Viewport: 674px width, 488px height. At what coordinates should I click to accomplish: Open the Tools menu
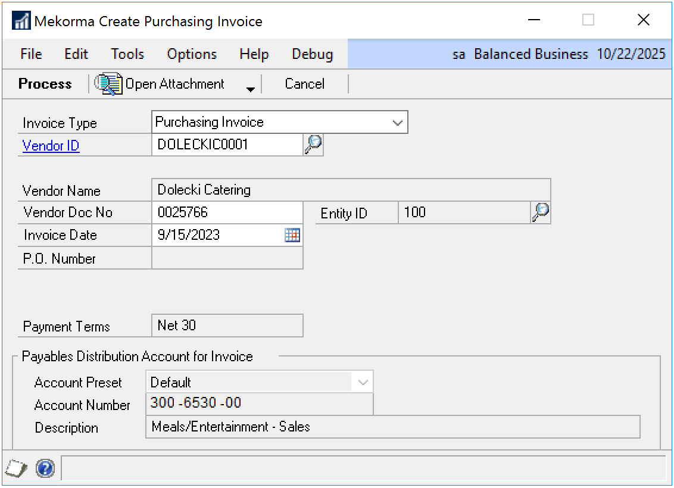click(127, 54)
